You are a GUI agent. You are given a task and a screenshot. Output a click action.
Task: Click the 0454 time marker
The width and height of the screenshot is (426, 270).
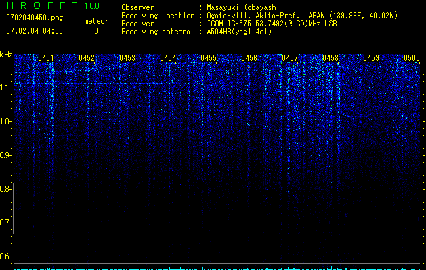coord(168,58)
